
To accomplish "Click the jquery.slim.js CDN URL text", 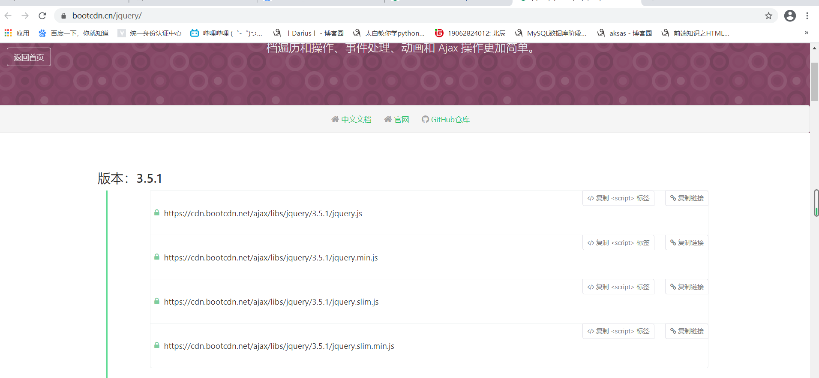I will pyautogui.click(x=271, y=302).
